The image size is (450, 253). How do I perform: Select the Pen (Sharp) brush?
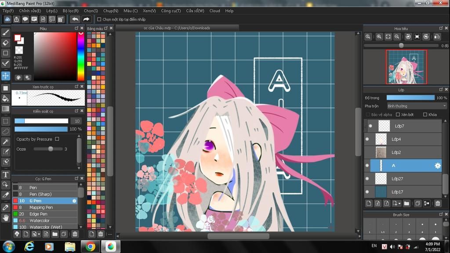point(45,194)
